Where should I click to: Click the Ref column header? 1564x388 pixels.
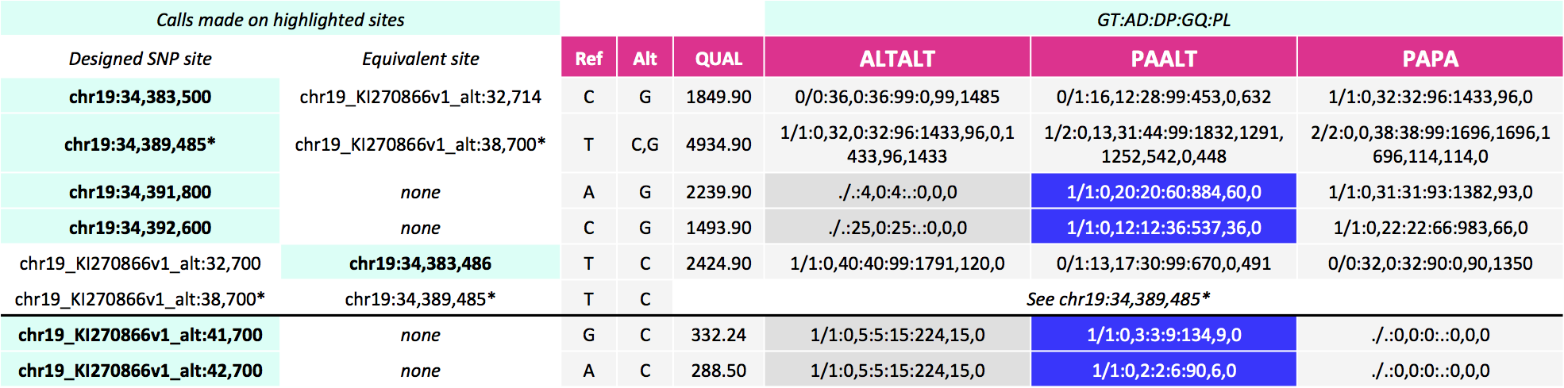click(588, 58)
